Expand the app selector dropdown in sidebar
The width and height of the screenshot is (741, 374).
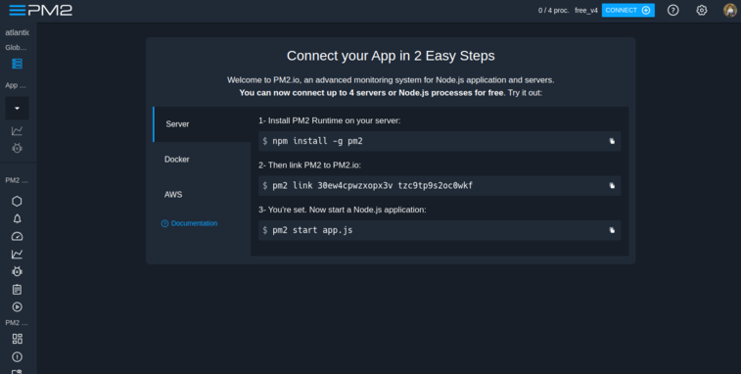pos(17,109)
